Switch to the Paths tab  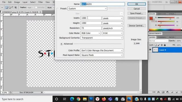pos(171,37)
